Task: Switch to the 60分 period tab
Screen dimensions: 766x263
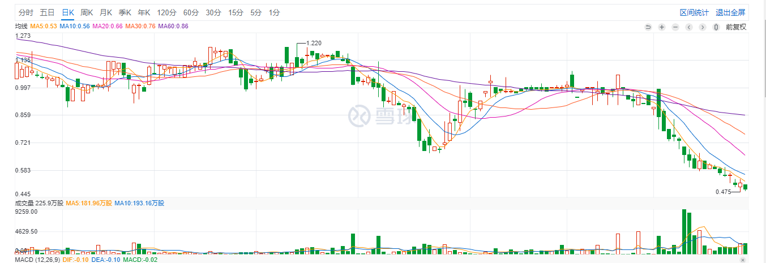Action: coord(191,12)
